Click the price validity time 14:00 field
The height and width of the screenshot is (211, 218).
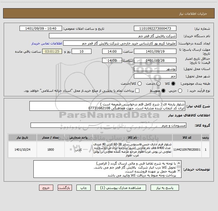click(112, 60)
